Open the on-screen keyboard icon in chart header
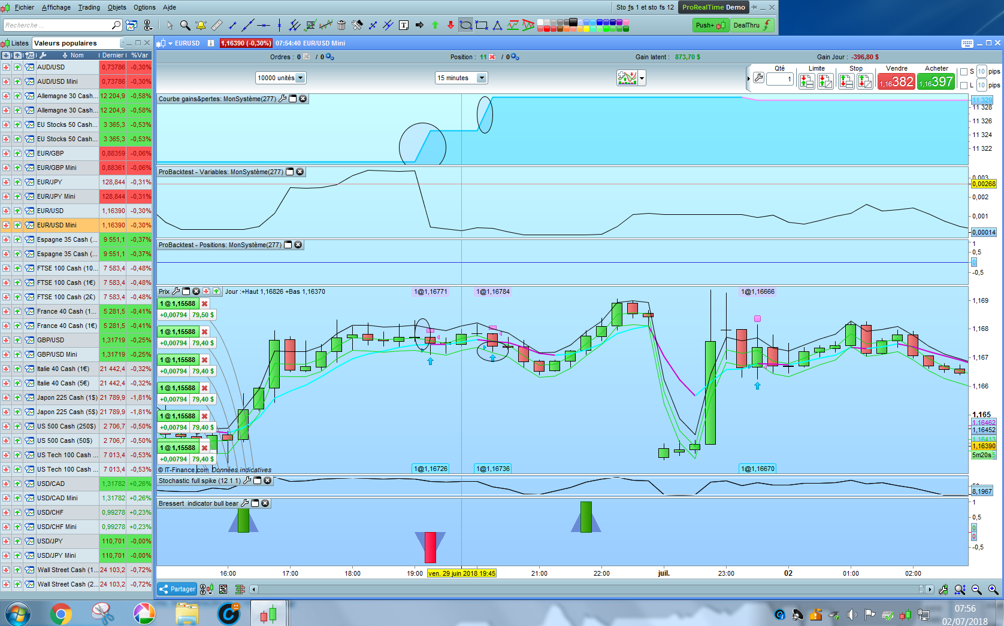This screenshot has height=626, width=1004. point(967,43)
